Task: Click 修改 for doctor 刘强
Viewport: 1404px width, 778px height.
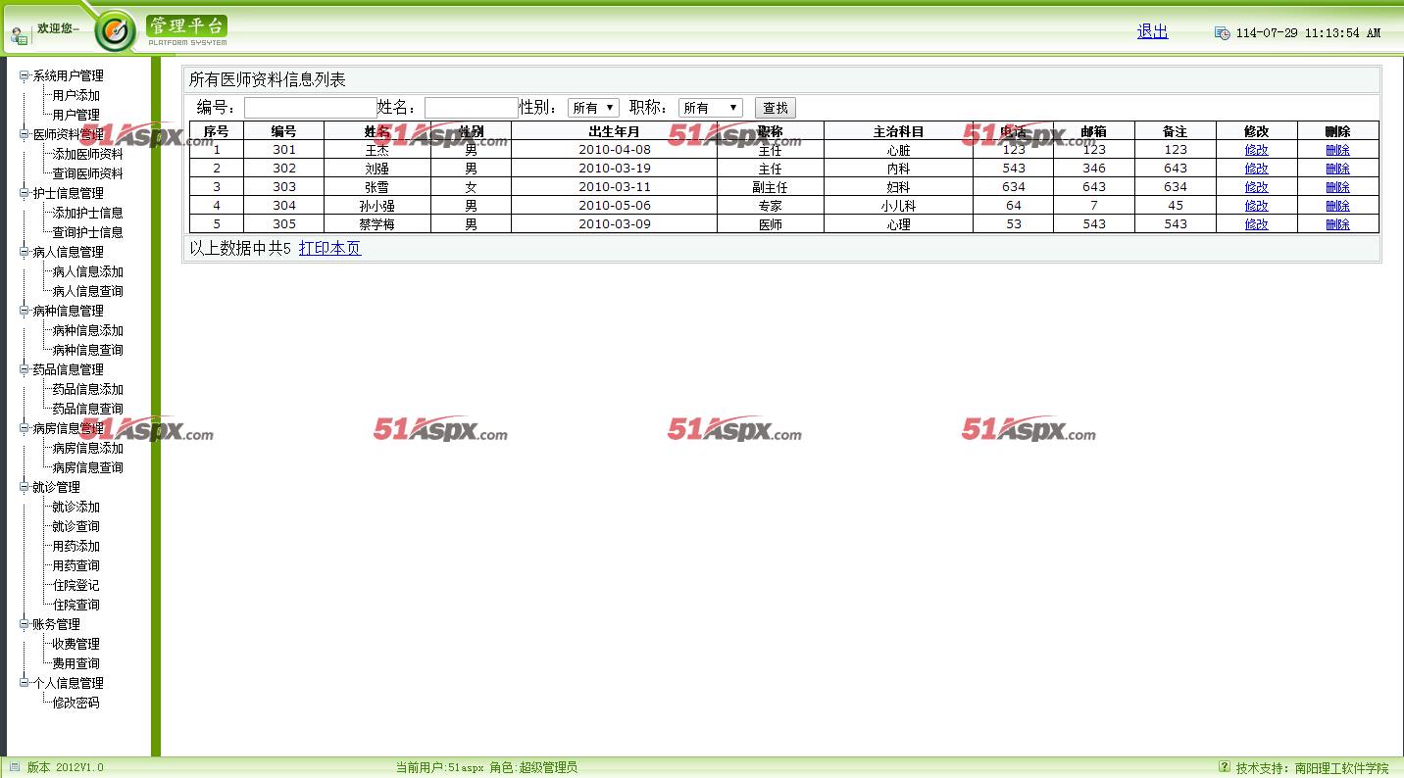Action: [1256, 169]
